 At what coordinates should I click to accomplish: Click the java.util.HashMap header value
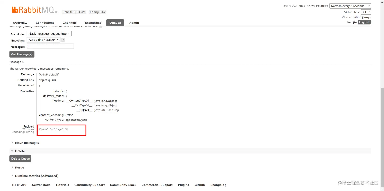coord(107,110)
